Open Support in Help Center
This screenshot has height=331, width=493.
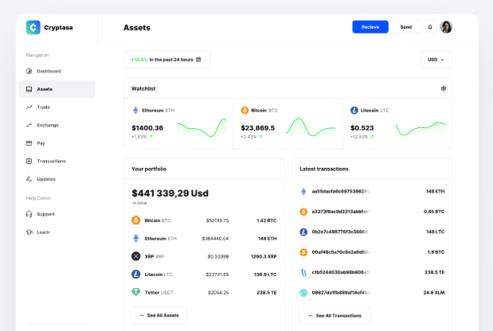click(57, 214)
